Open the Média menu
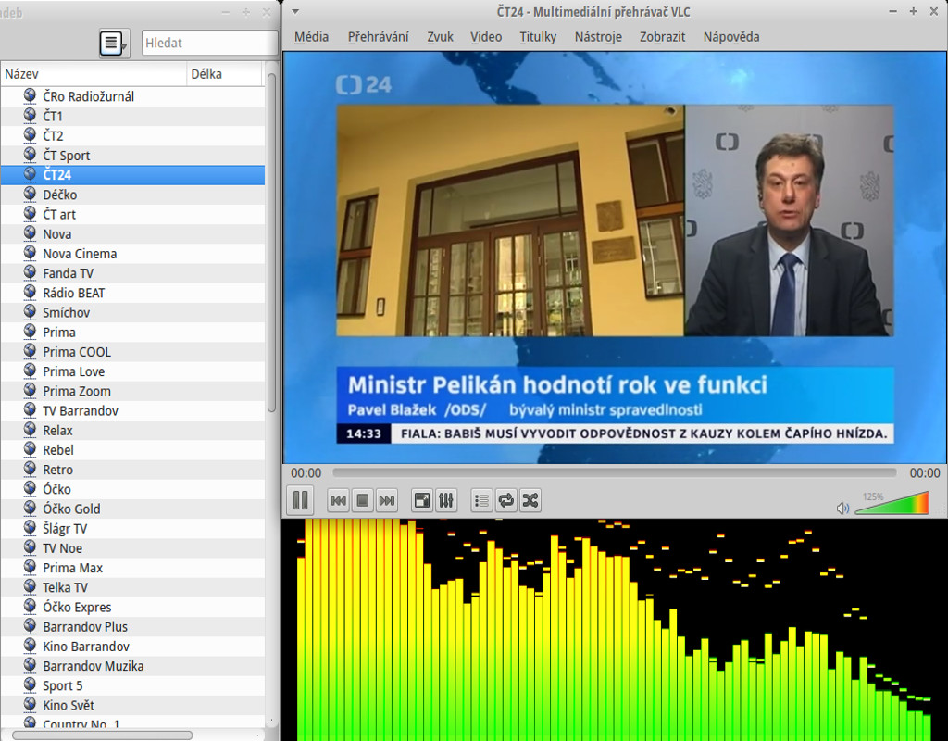 pyautogui.click(x=311, y=37)
